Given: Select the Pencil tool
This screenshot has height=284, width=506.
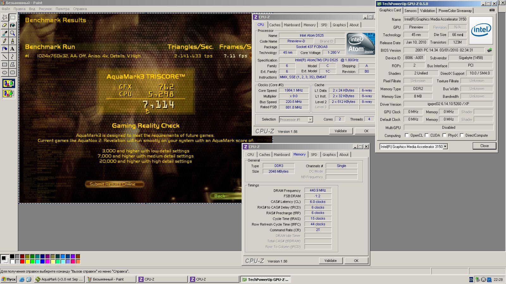Looking at the screenshot, I should (x=5, y=41).
